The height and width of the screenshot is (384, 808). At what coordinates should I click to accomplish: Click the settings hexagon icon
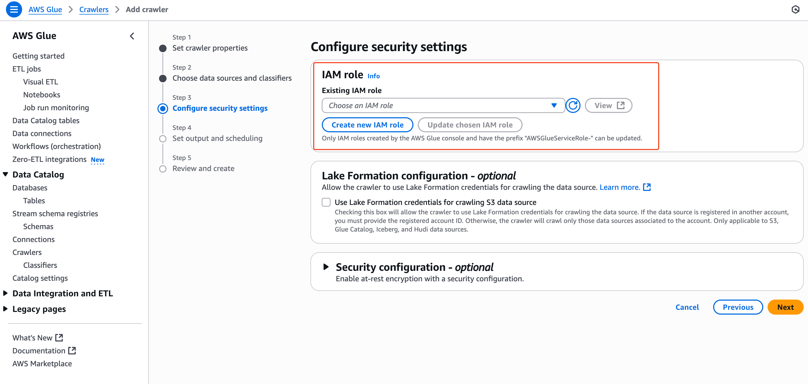point(795,9)
